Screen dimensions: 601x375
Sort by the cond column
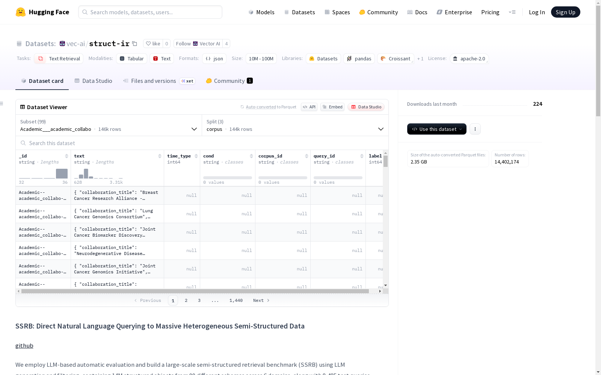pyautogui.click(x=251, y=156)
